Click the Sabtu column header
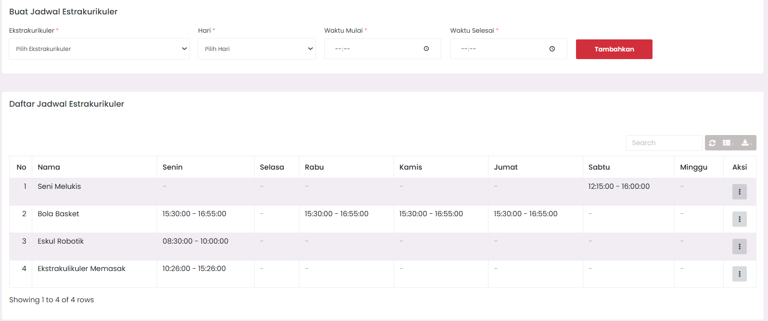This screenshot has height=321, width=768. (x=599, y=167)
